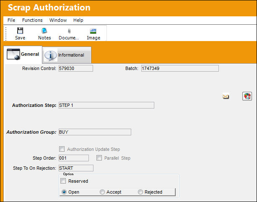Click the Authorization Step label
Viewport: 257px width, 202px height.
34,105
